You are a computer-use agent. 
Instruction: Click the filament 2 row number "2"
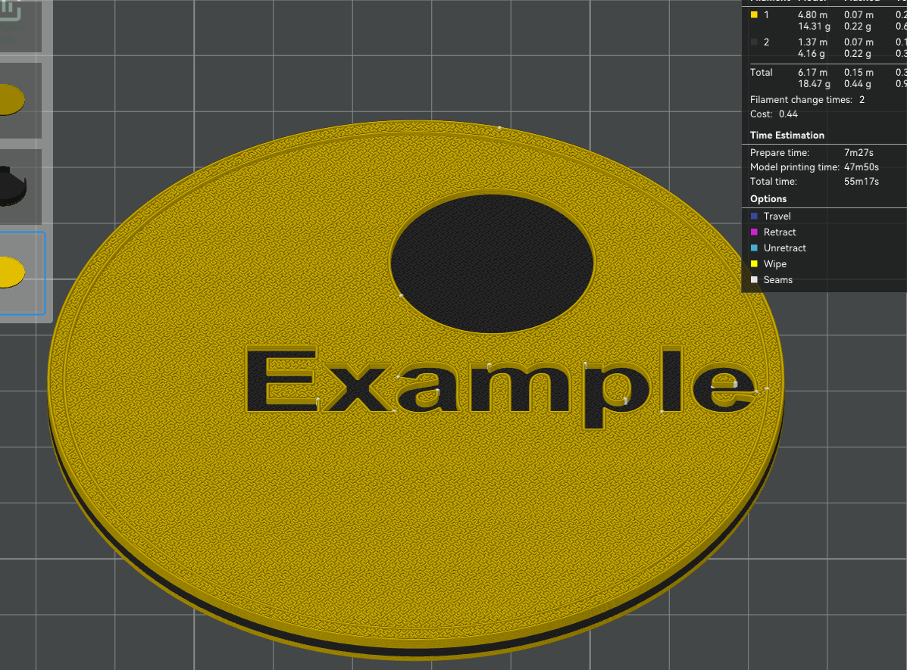coord(766,42)
